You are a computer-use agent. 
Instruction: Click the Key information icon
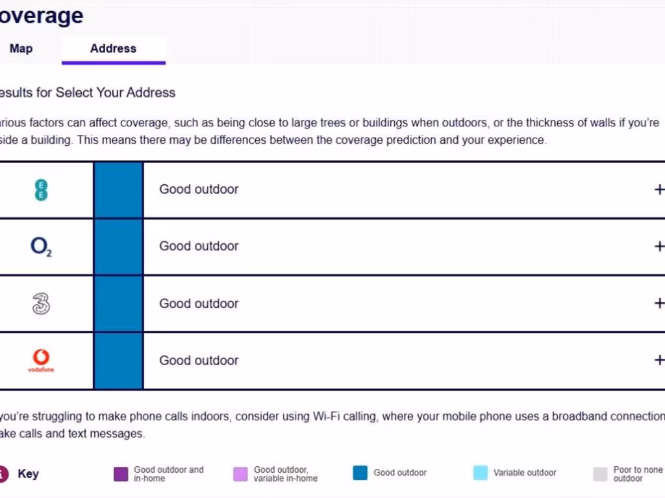[x=3, y=474]
